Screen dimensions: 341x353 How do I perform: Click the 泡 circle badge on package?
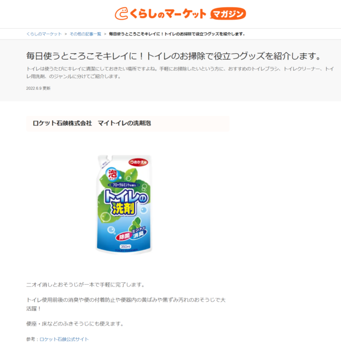112,174
